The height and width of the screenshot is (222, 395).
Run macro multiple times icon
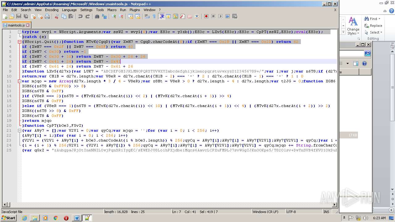228,16
